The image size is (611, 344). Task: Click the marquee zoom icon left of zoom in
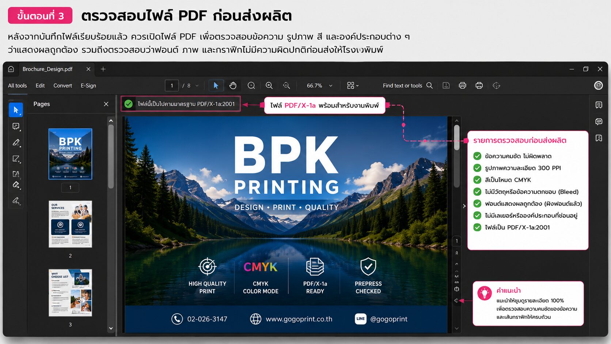(x=251, y=86)
